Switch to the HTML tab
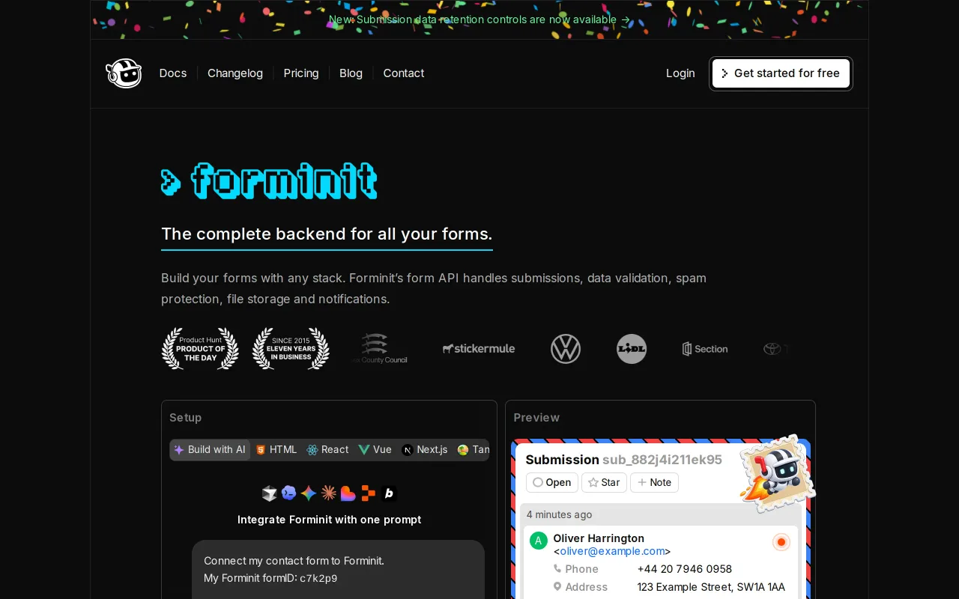Image resolution: width=959 pixels, height=599 pixels. click(276, 450)
